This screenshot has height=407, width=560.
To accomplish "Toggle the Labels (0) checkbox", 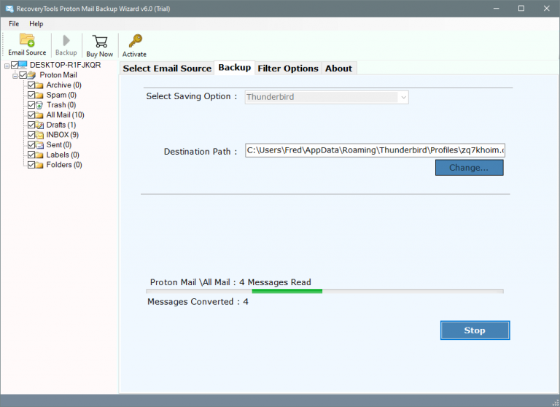I will [31, 155].
